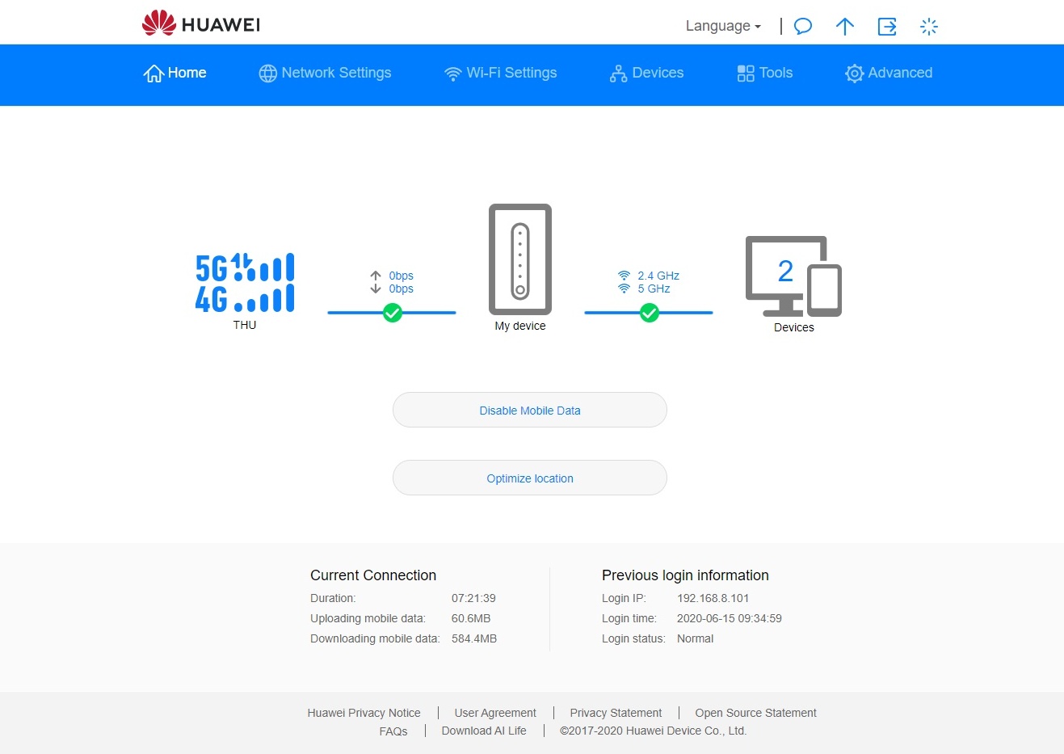The width and height of the screenshot is (1064, 754).
Task: Click the uploading data value 60.6MB
Action: coord(471,618)
